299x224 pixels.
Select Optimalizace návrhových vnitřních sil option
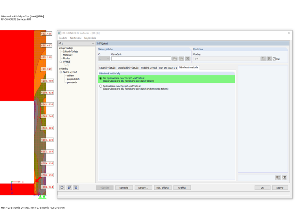[101, 86]
